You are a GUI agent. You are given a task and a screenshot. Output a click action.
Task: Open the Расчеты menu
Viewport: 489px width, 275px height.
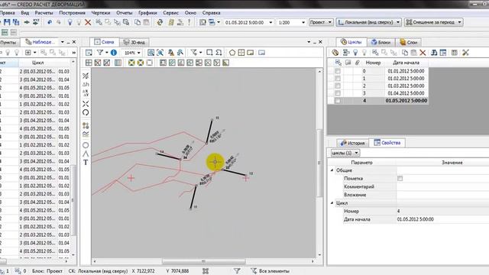44,13
